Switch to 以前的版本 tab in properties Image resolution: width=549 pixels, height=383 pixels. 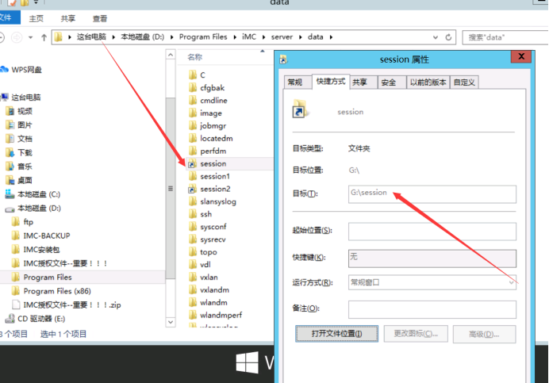pos(428,82)
